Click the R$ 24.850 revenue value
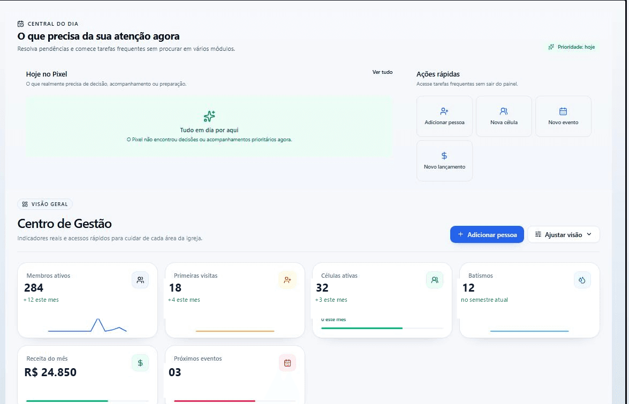 point(50,372)
